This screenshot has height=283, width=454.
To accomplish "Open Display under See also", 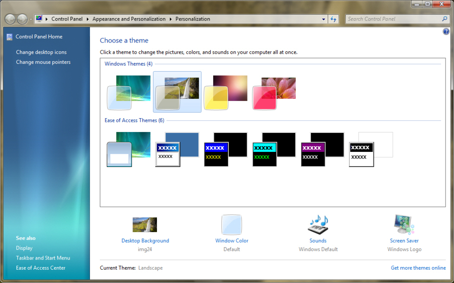I will coord(24,248).
